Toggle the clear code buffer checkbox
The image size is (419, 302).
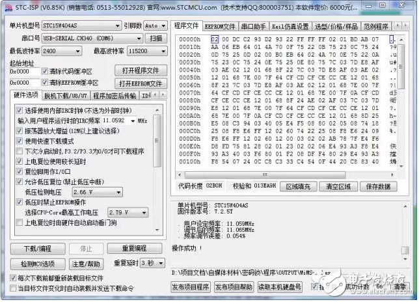point(46,71)
